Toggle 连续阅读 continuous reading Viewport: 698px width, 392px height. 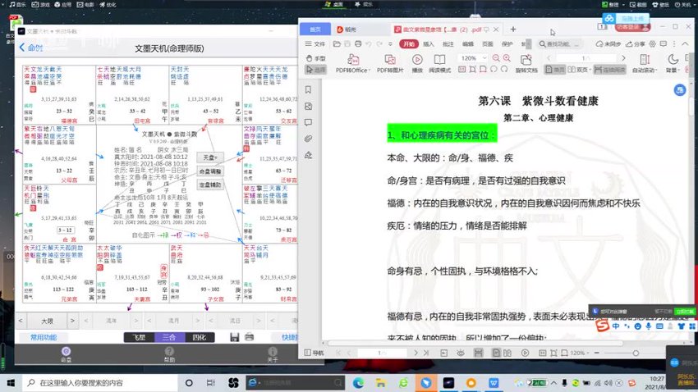point(610,70)
